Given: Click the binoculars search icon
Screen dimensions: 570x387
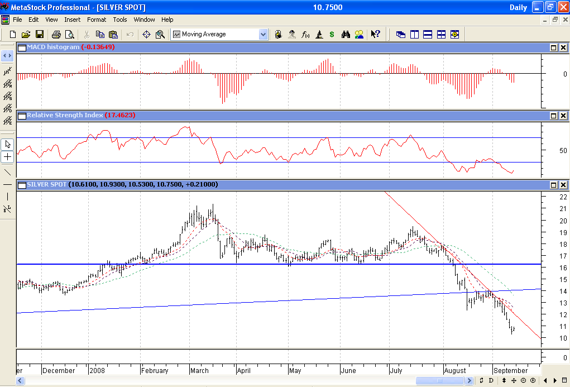Looking at the screenshot, I should point(346,34).
